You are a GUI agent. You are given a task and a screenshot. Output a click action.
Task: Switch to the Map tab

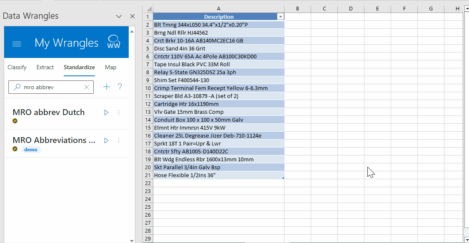[x=111, y=68]
